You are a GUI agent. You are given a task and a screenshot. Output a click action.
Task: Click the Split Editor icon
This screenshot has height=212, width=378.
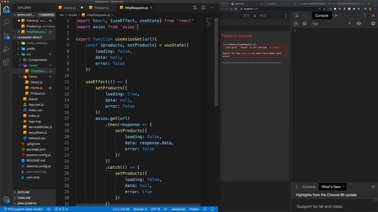tap(203, 8)
